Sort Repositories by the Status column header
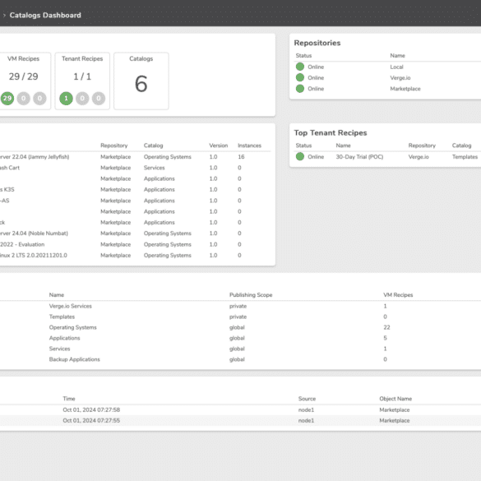Image resolution: width=481 pixels, height=481 pixels. [x=303, y=56]
